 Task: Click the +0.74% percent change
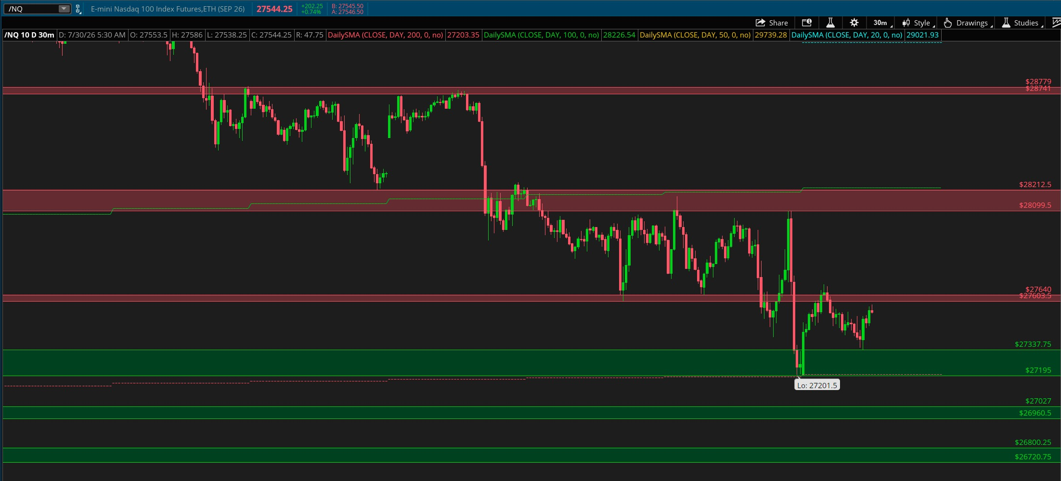tap(311, 12)
